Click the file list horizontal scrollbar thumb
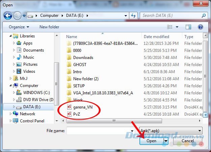 [114, 121]
